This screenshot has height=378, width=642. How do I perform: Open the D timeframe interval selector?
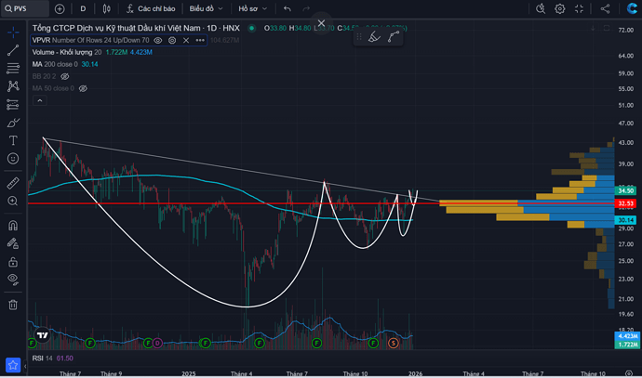tap(83, 8)
